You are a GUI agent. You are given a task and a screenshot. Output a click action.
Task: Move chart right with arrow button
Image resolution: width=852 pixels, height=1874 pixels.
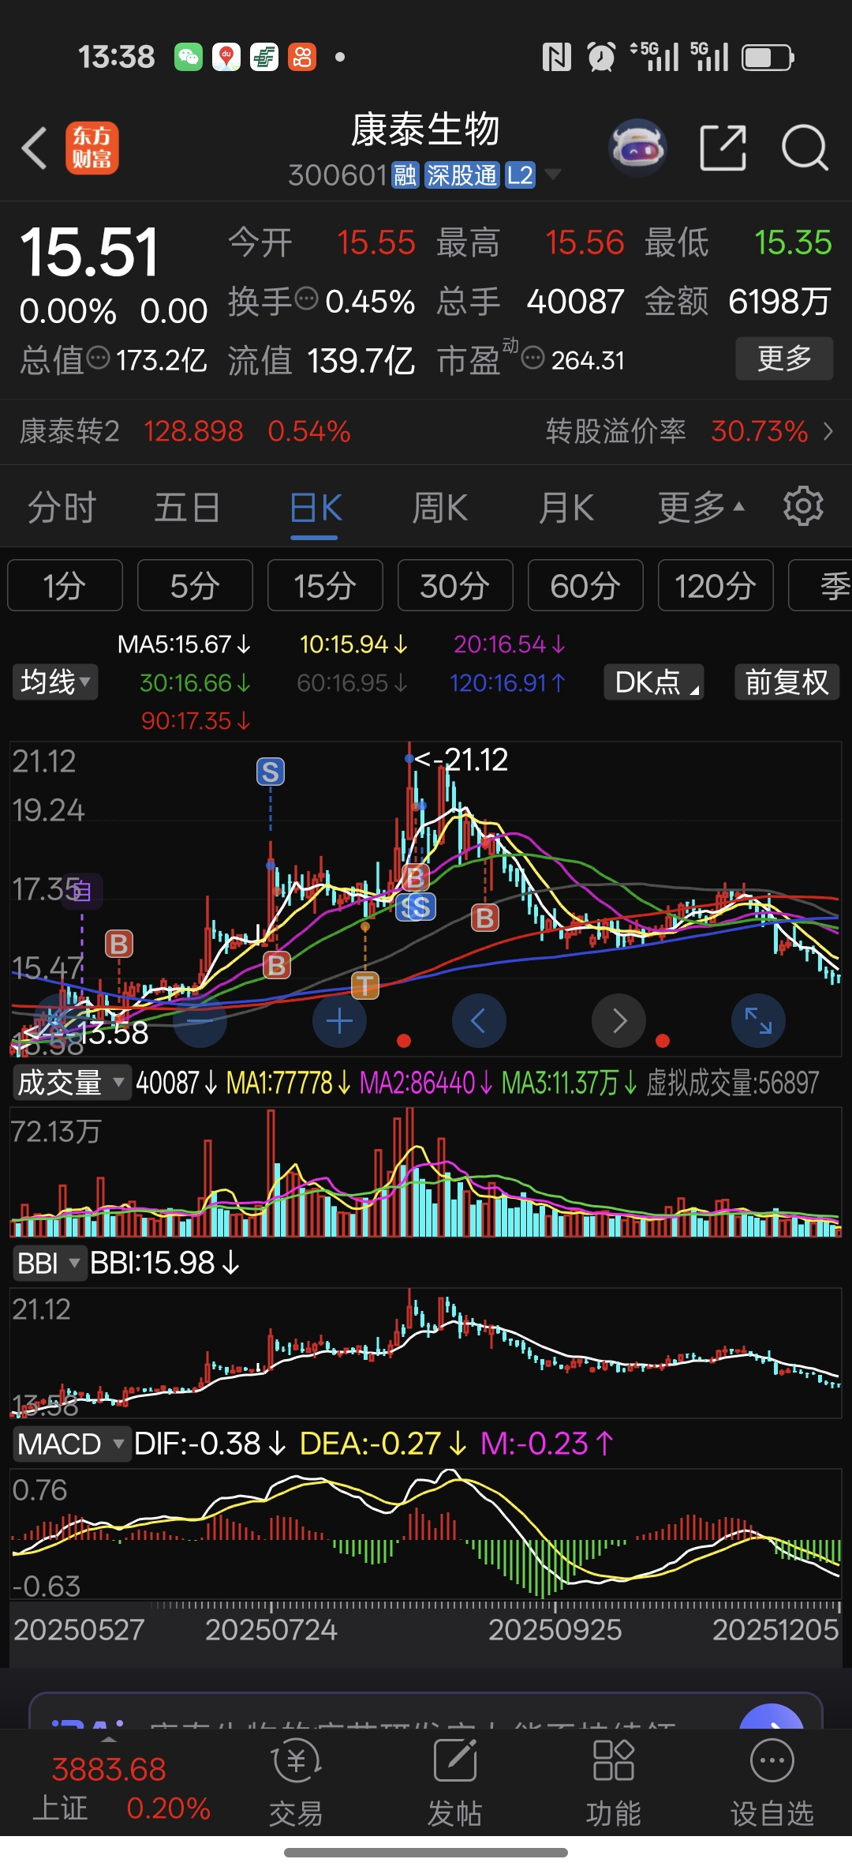pyautogui.click(x=618, y=1021)
